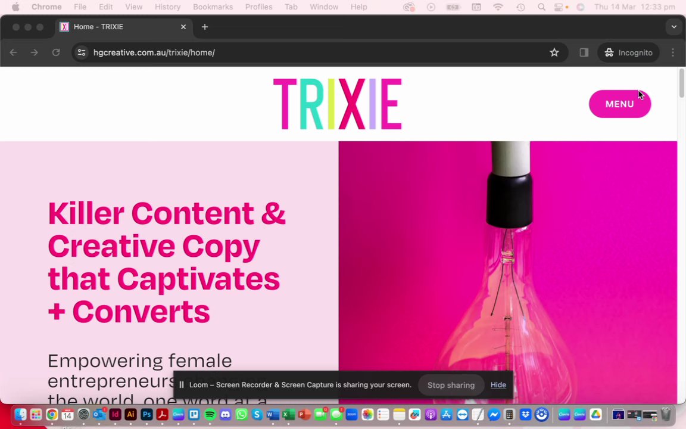686x429 pixels.
Task: Launch Adobe Illustrator from the dock
Action: tap(131, 414)
